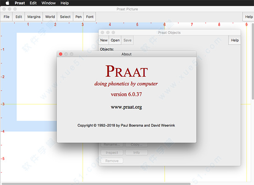This screenshot has height=185, width=254.
Task: Click ruler mark 7 on top ruler
Action: tap(192, 25)
